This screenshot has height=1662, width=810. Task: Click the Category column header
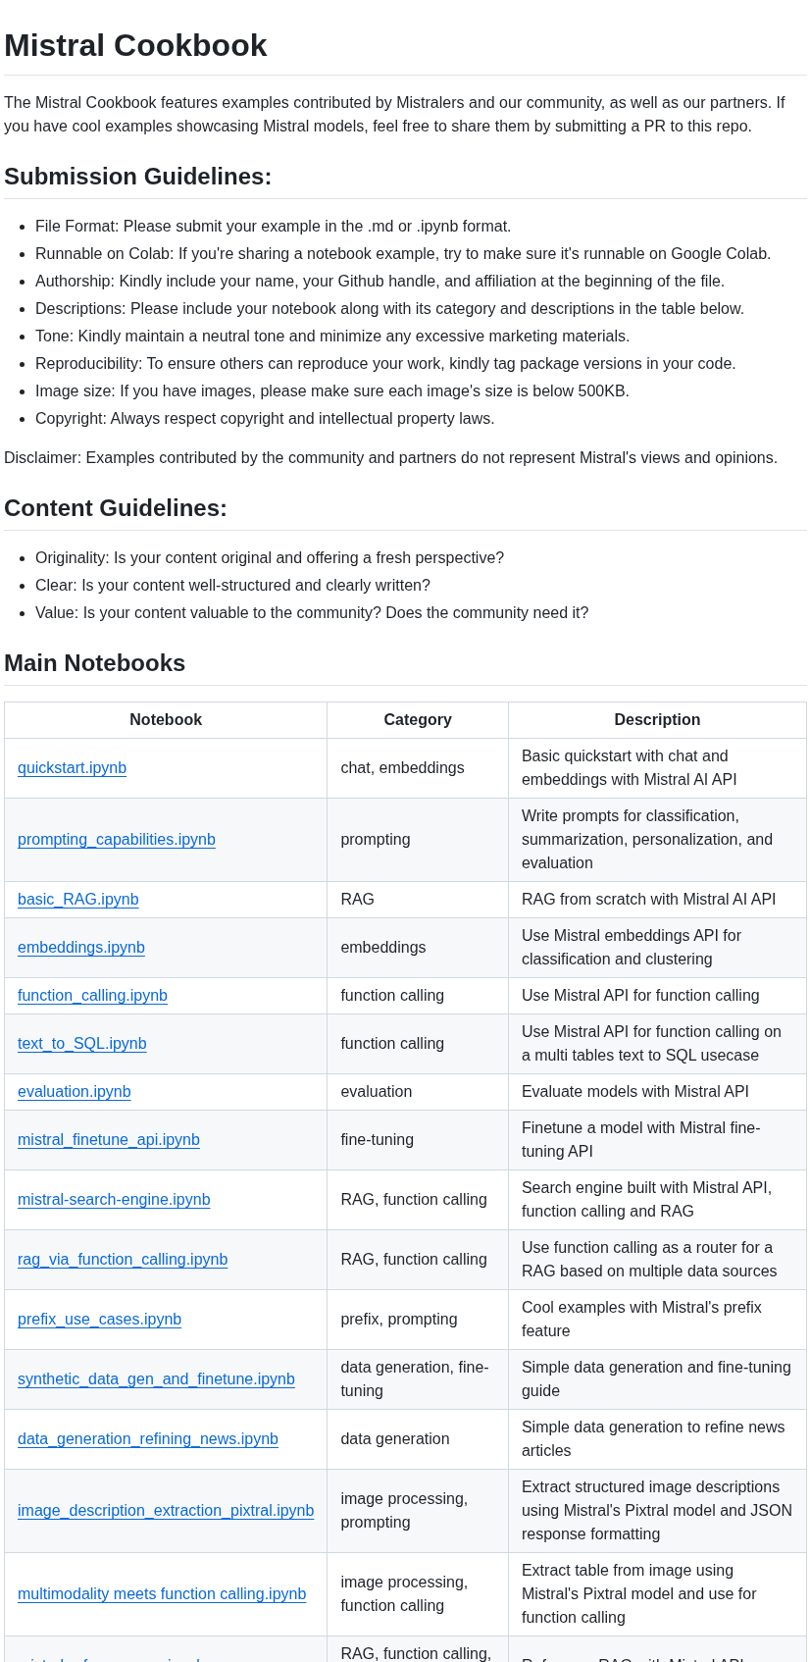coord(418,720)
